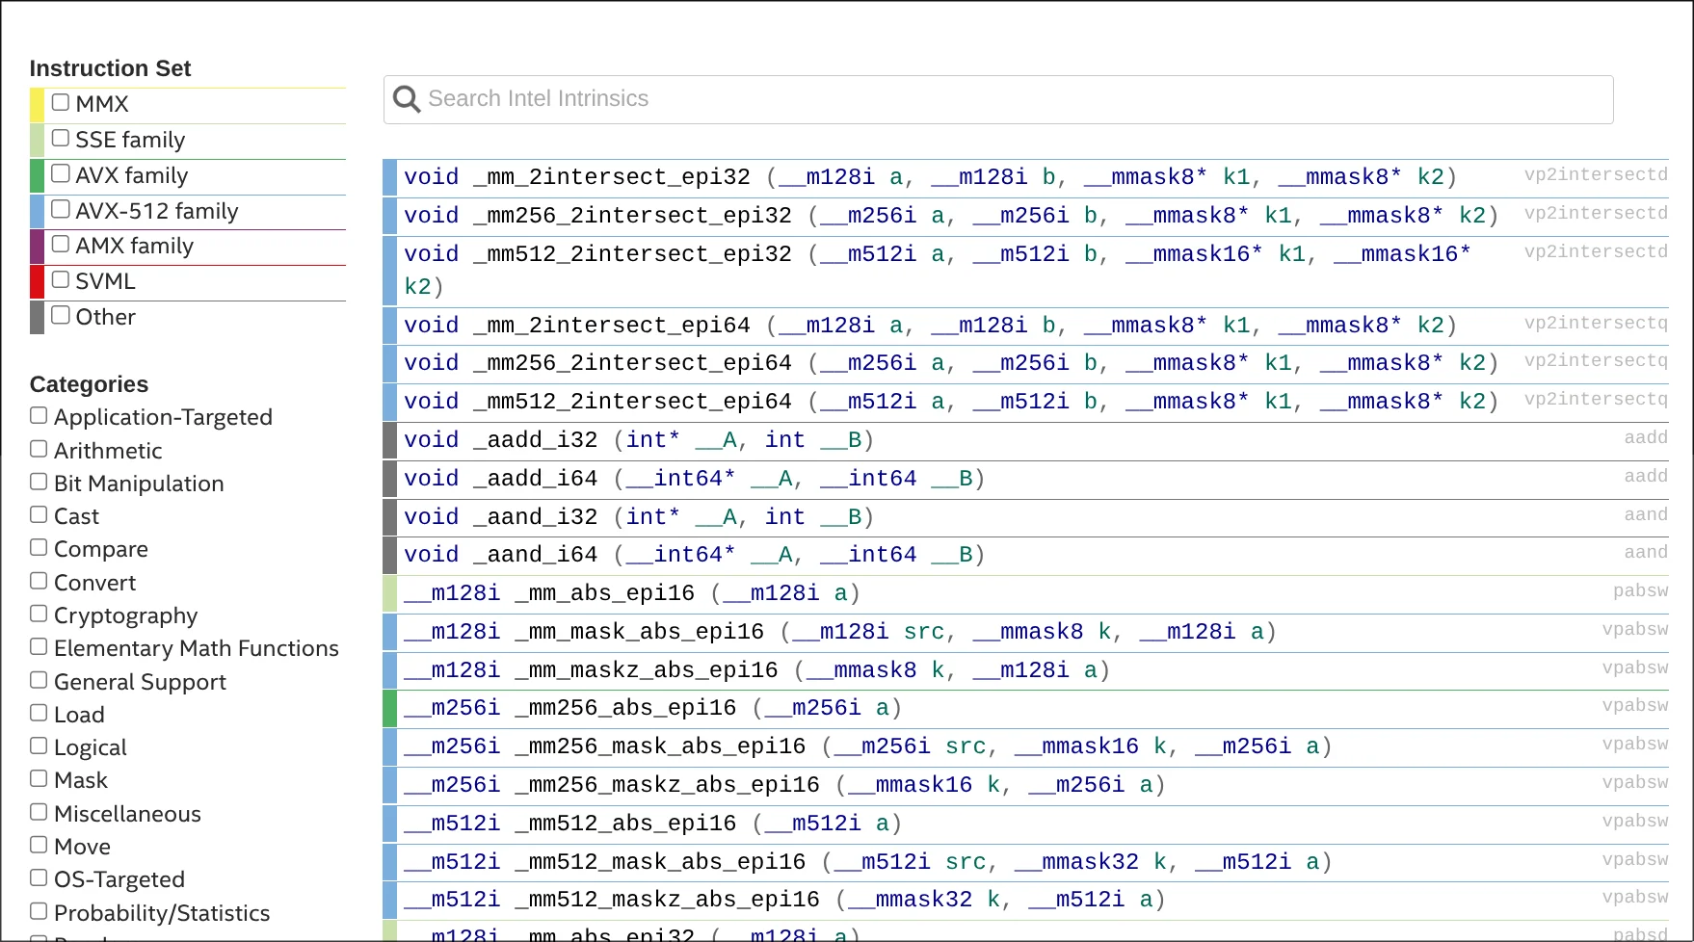Image resolution: width=1694 pixels, height=942 pixels.
Task: Click the purple AMX family swatch
Action: (x=37, y=247)
